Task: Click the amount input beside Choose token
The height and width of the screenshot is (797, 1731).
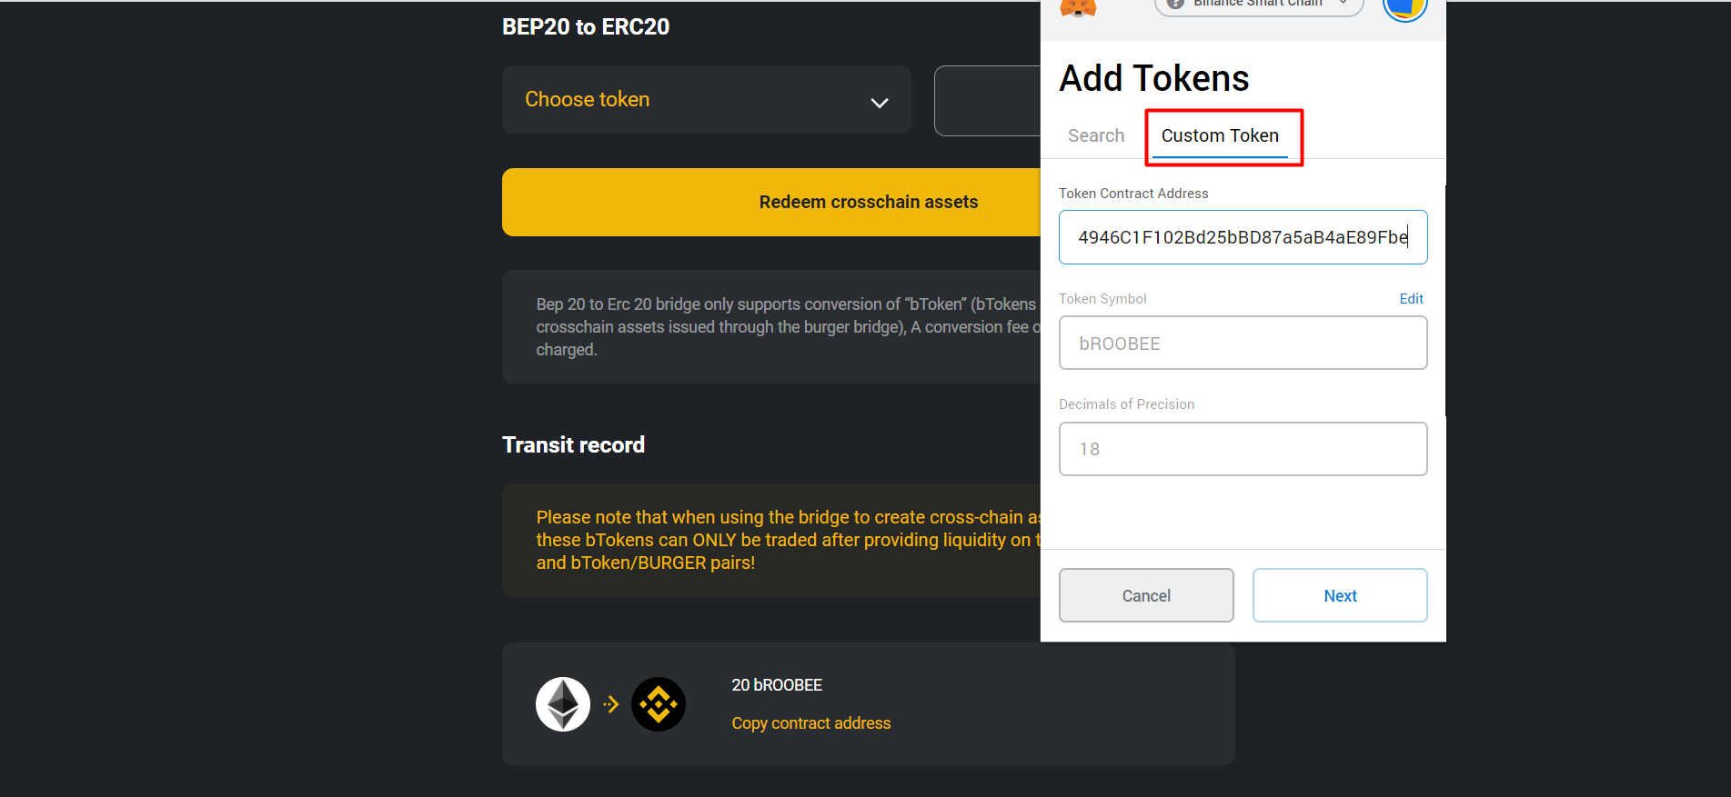Action: (x=988, y=101)
